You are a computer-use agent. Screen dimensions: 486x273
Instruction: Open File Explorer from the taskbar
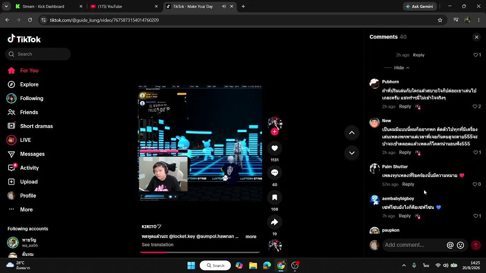tap(253, 265)
